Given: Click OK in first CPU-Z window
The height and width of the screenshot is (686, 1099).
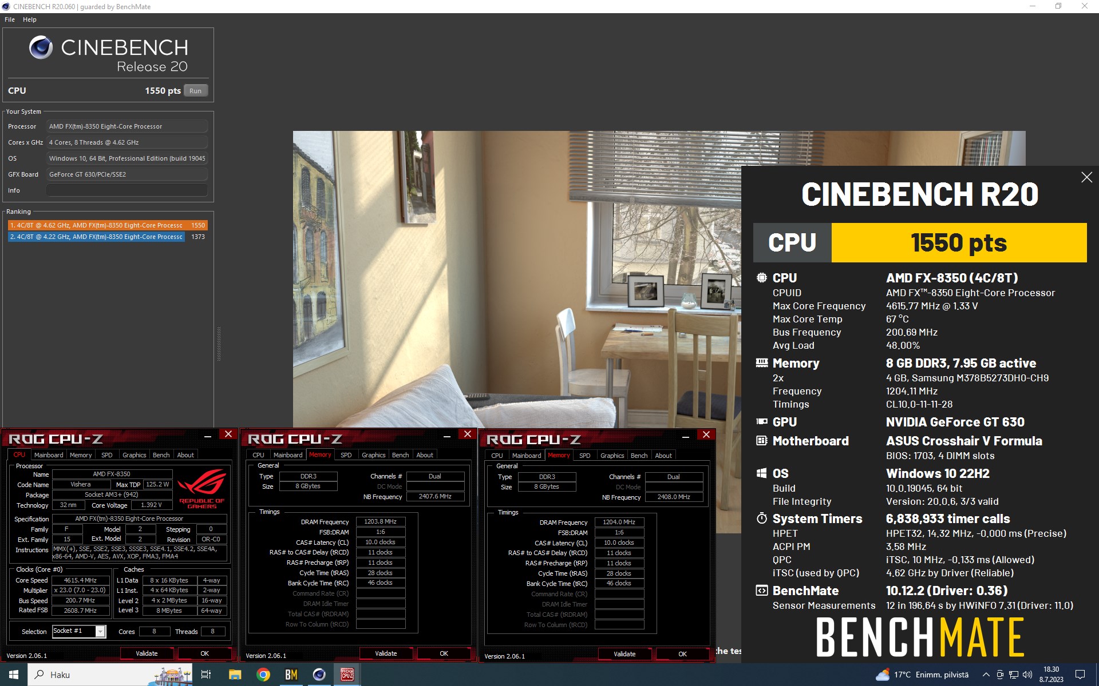Looking at the screenshot, I should pyautogui.click(x=205, y=653).
